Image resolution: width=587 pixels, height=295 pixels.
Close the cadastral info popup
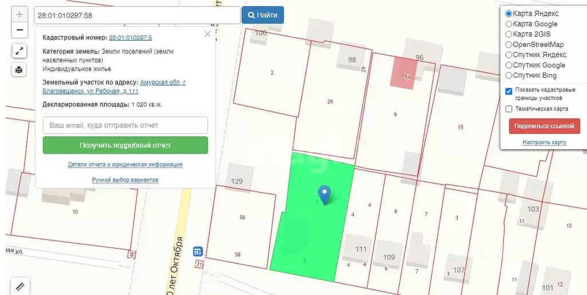point(208,34)
